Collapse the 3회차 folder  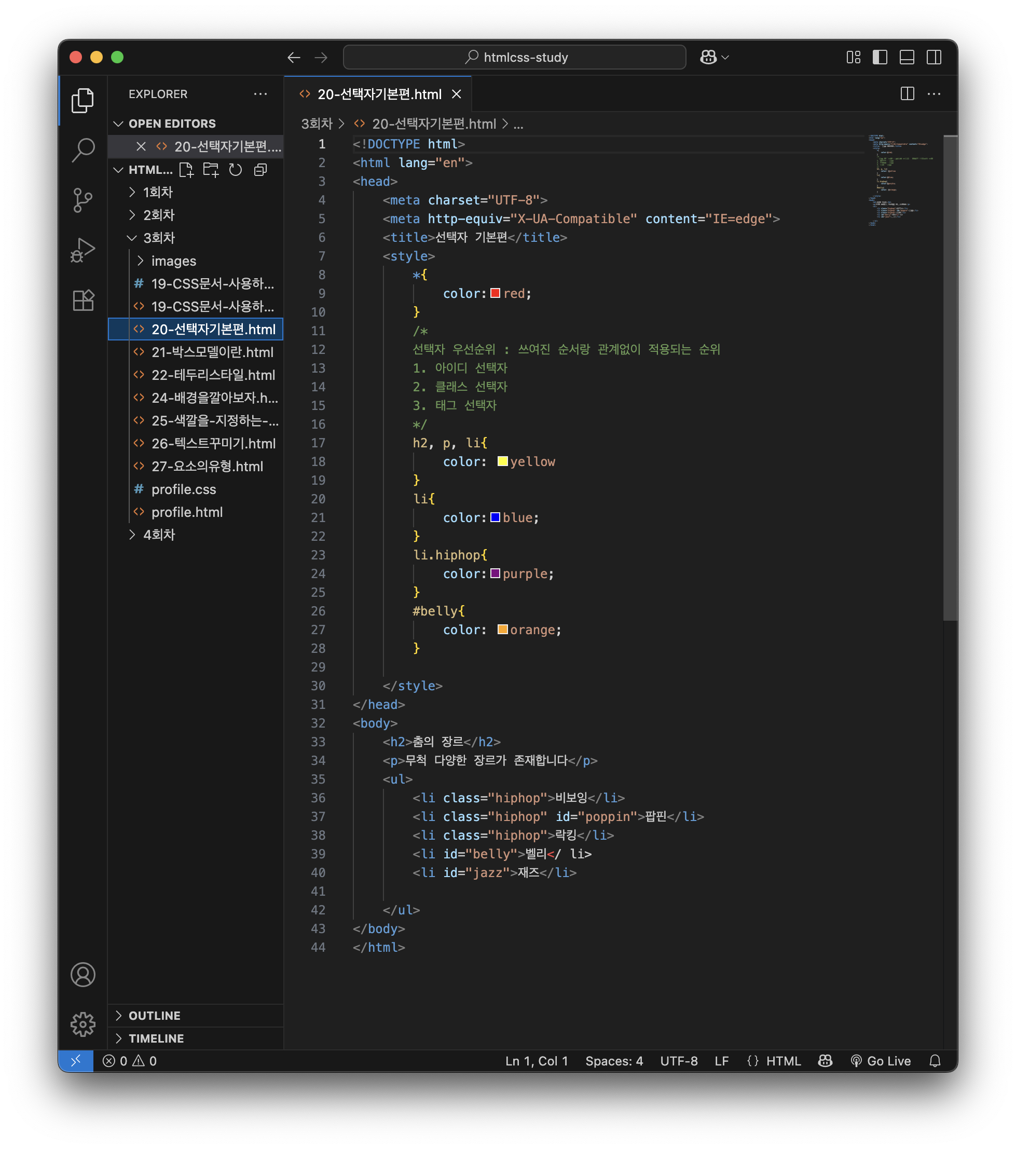point(159,238)
